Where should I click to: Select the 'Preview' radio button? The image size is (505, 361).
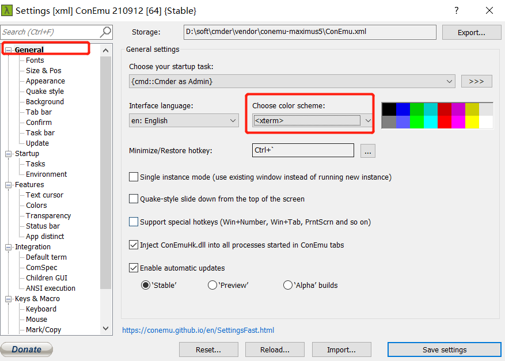(212, 286)
